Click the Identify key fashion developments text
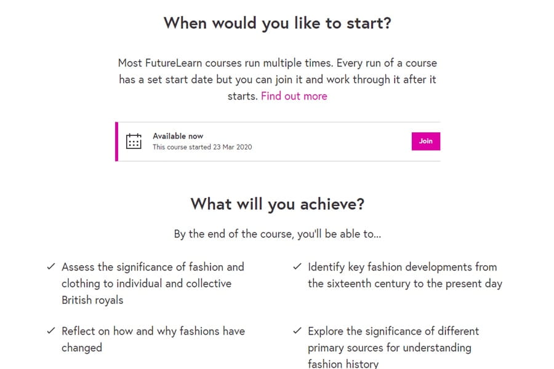The width and height of the screenshot is (554, 369). (x=402, y=267)
